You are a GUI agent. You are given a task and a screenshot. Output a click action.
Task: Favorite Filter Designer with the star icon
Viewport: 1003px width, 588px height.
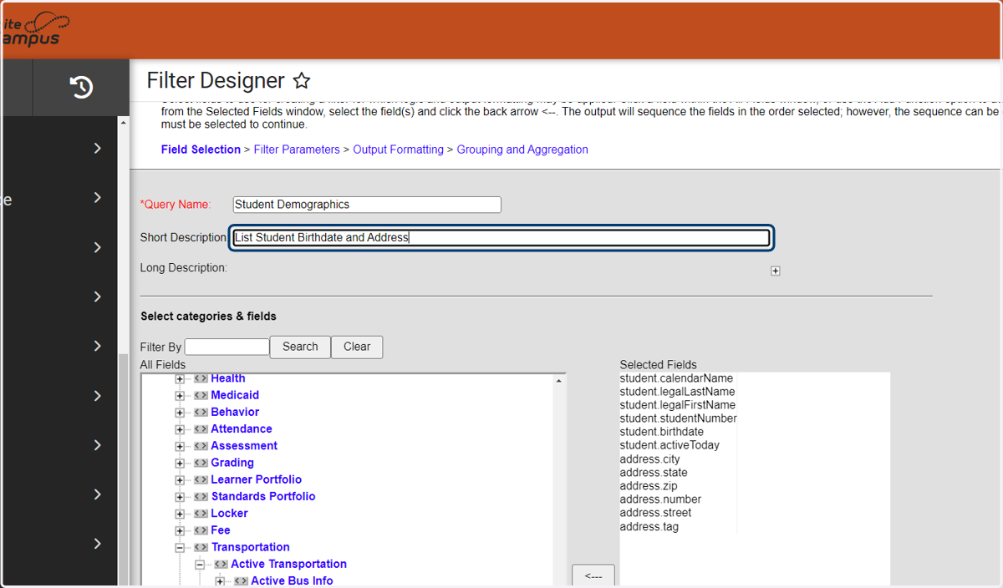pos(302,81)
